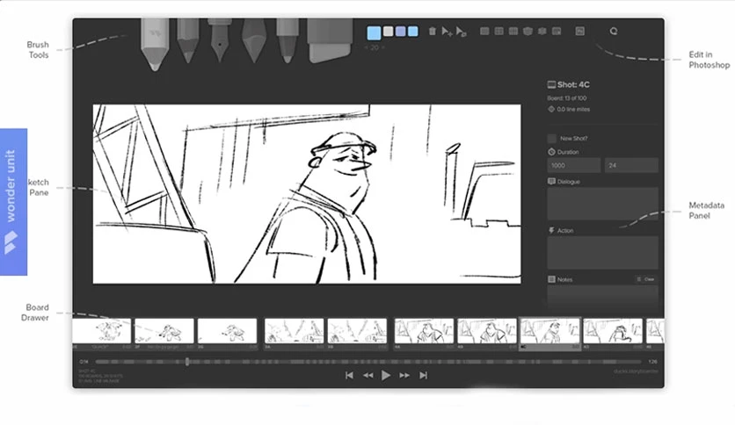735x425 pixels.
Task: Click the Duration frames field showing 24
Action: [x=631, y=165]
